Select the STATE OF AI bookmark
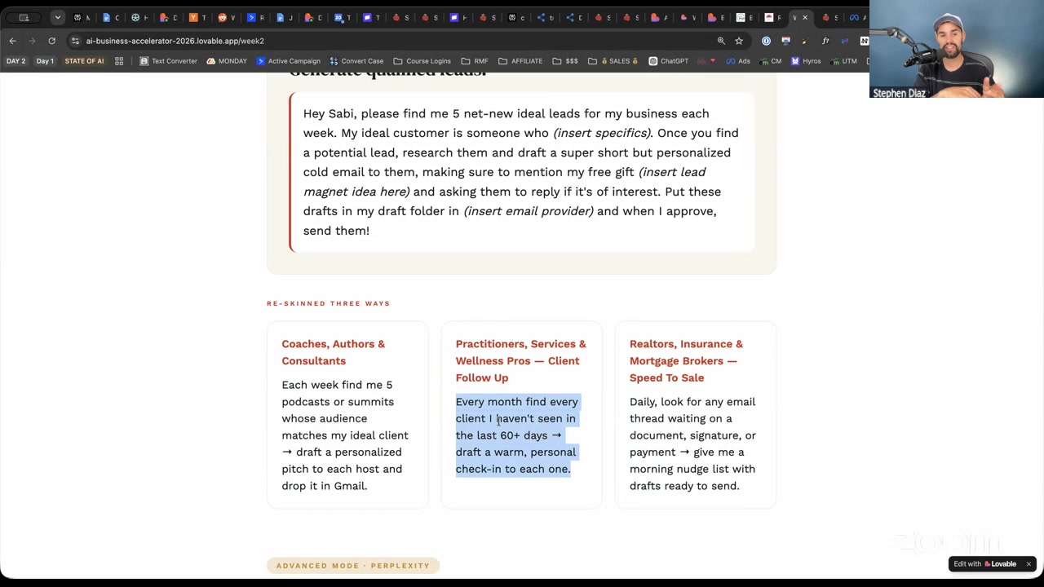The width and height of the screenshot is (1044, 587). [84, 61]
